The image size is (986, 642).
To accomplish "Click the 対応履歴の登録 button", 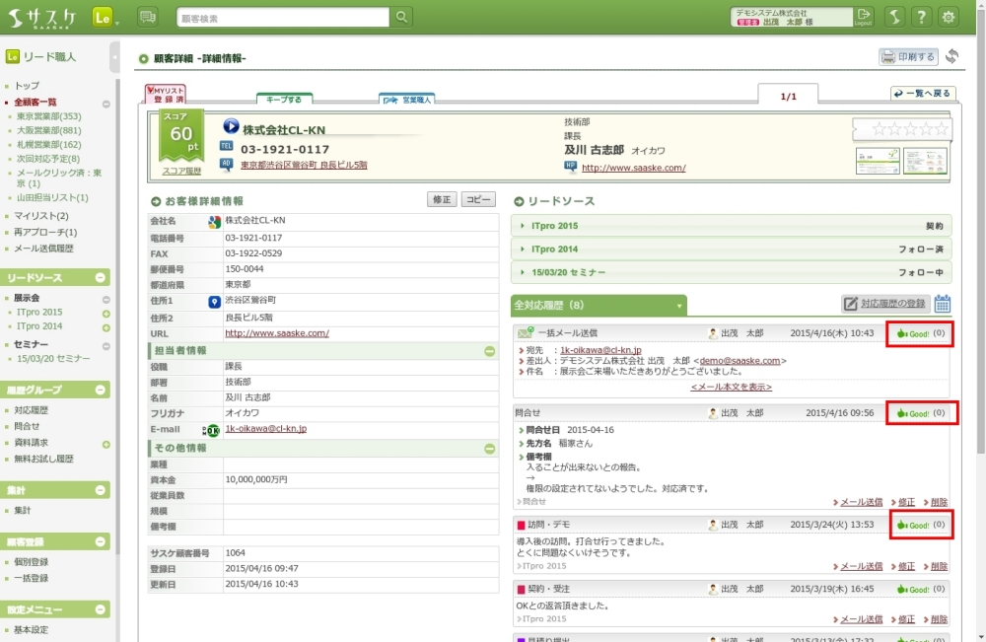I will (884, 304).
